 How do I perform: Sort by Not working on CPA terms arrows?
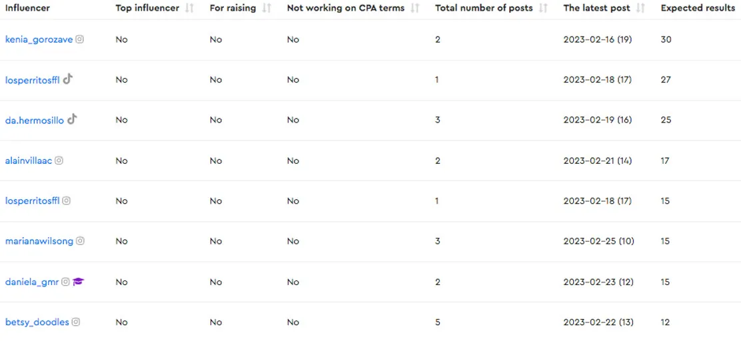pos(415,8)
